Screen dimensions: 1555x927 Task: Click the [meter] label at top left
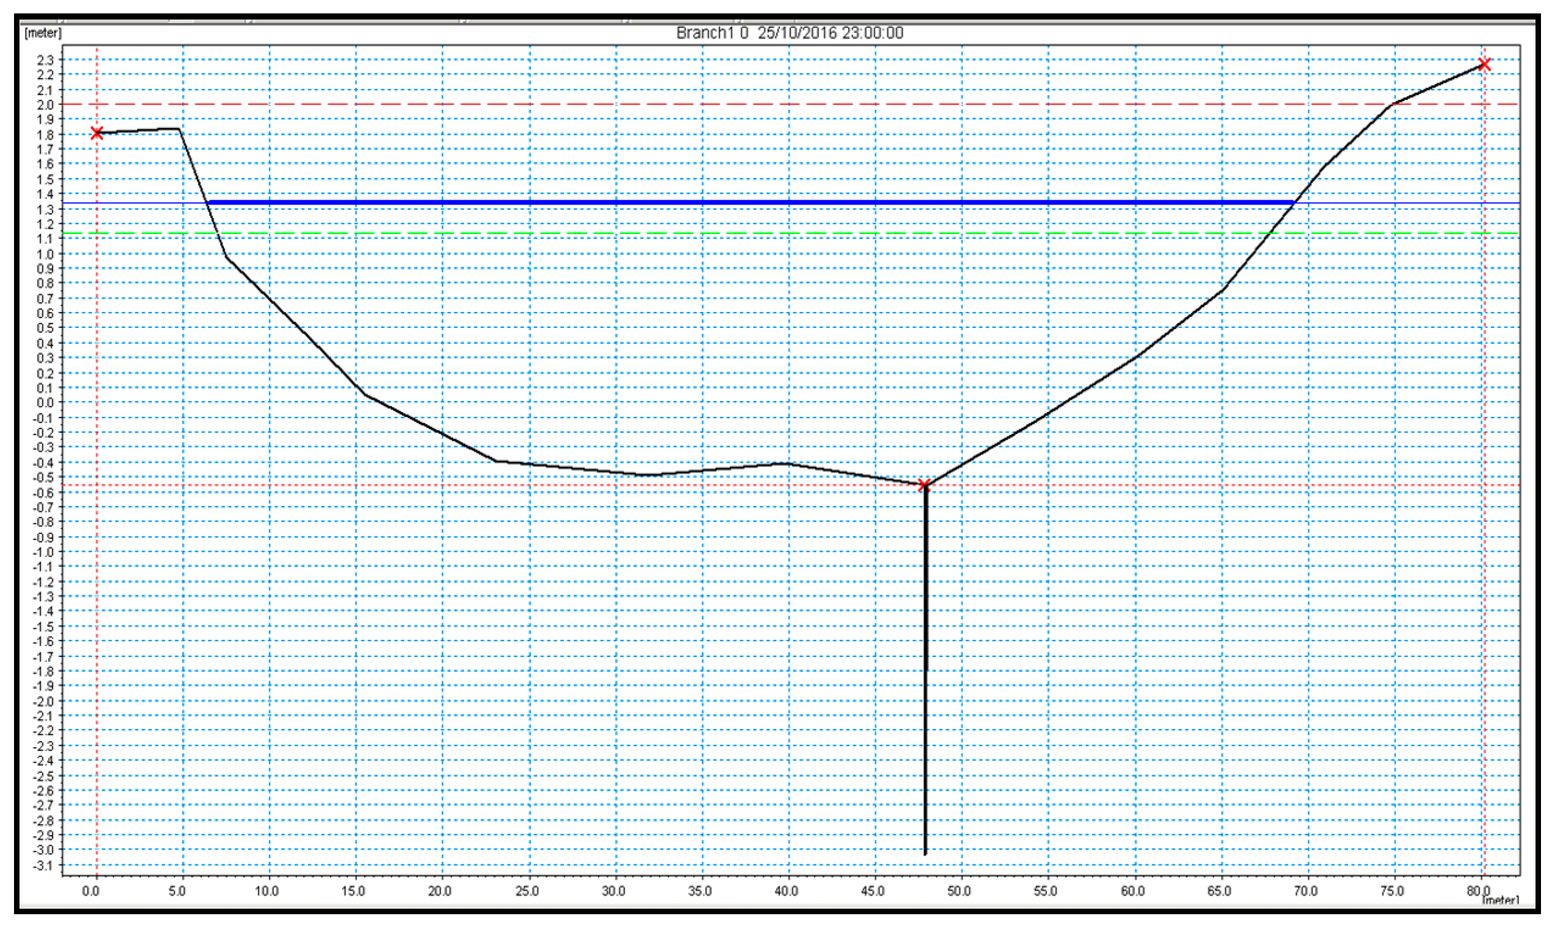coord(43,33)
